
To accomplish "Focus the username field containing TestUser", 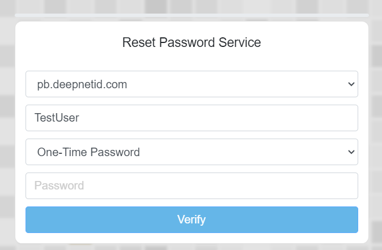I will point(192,118).
